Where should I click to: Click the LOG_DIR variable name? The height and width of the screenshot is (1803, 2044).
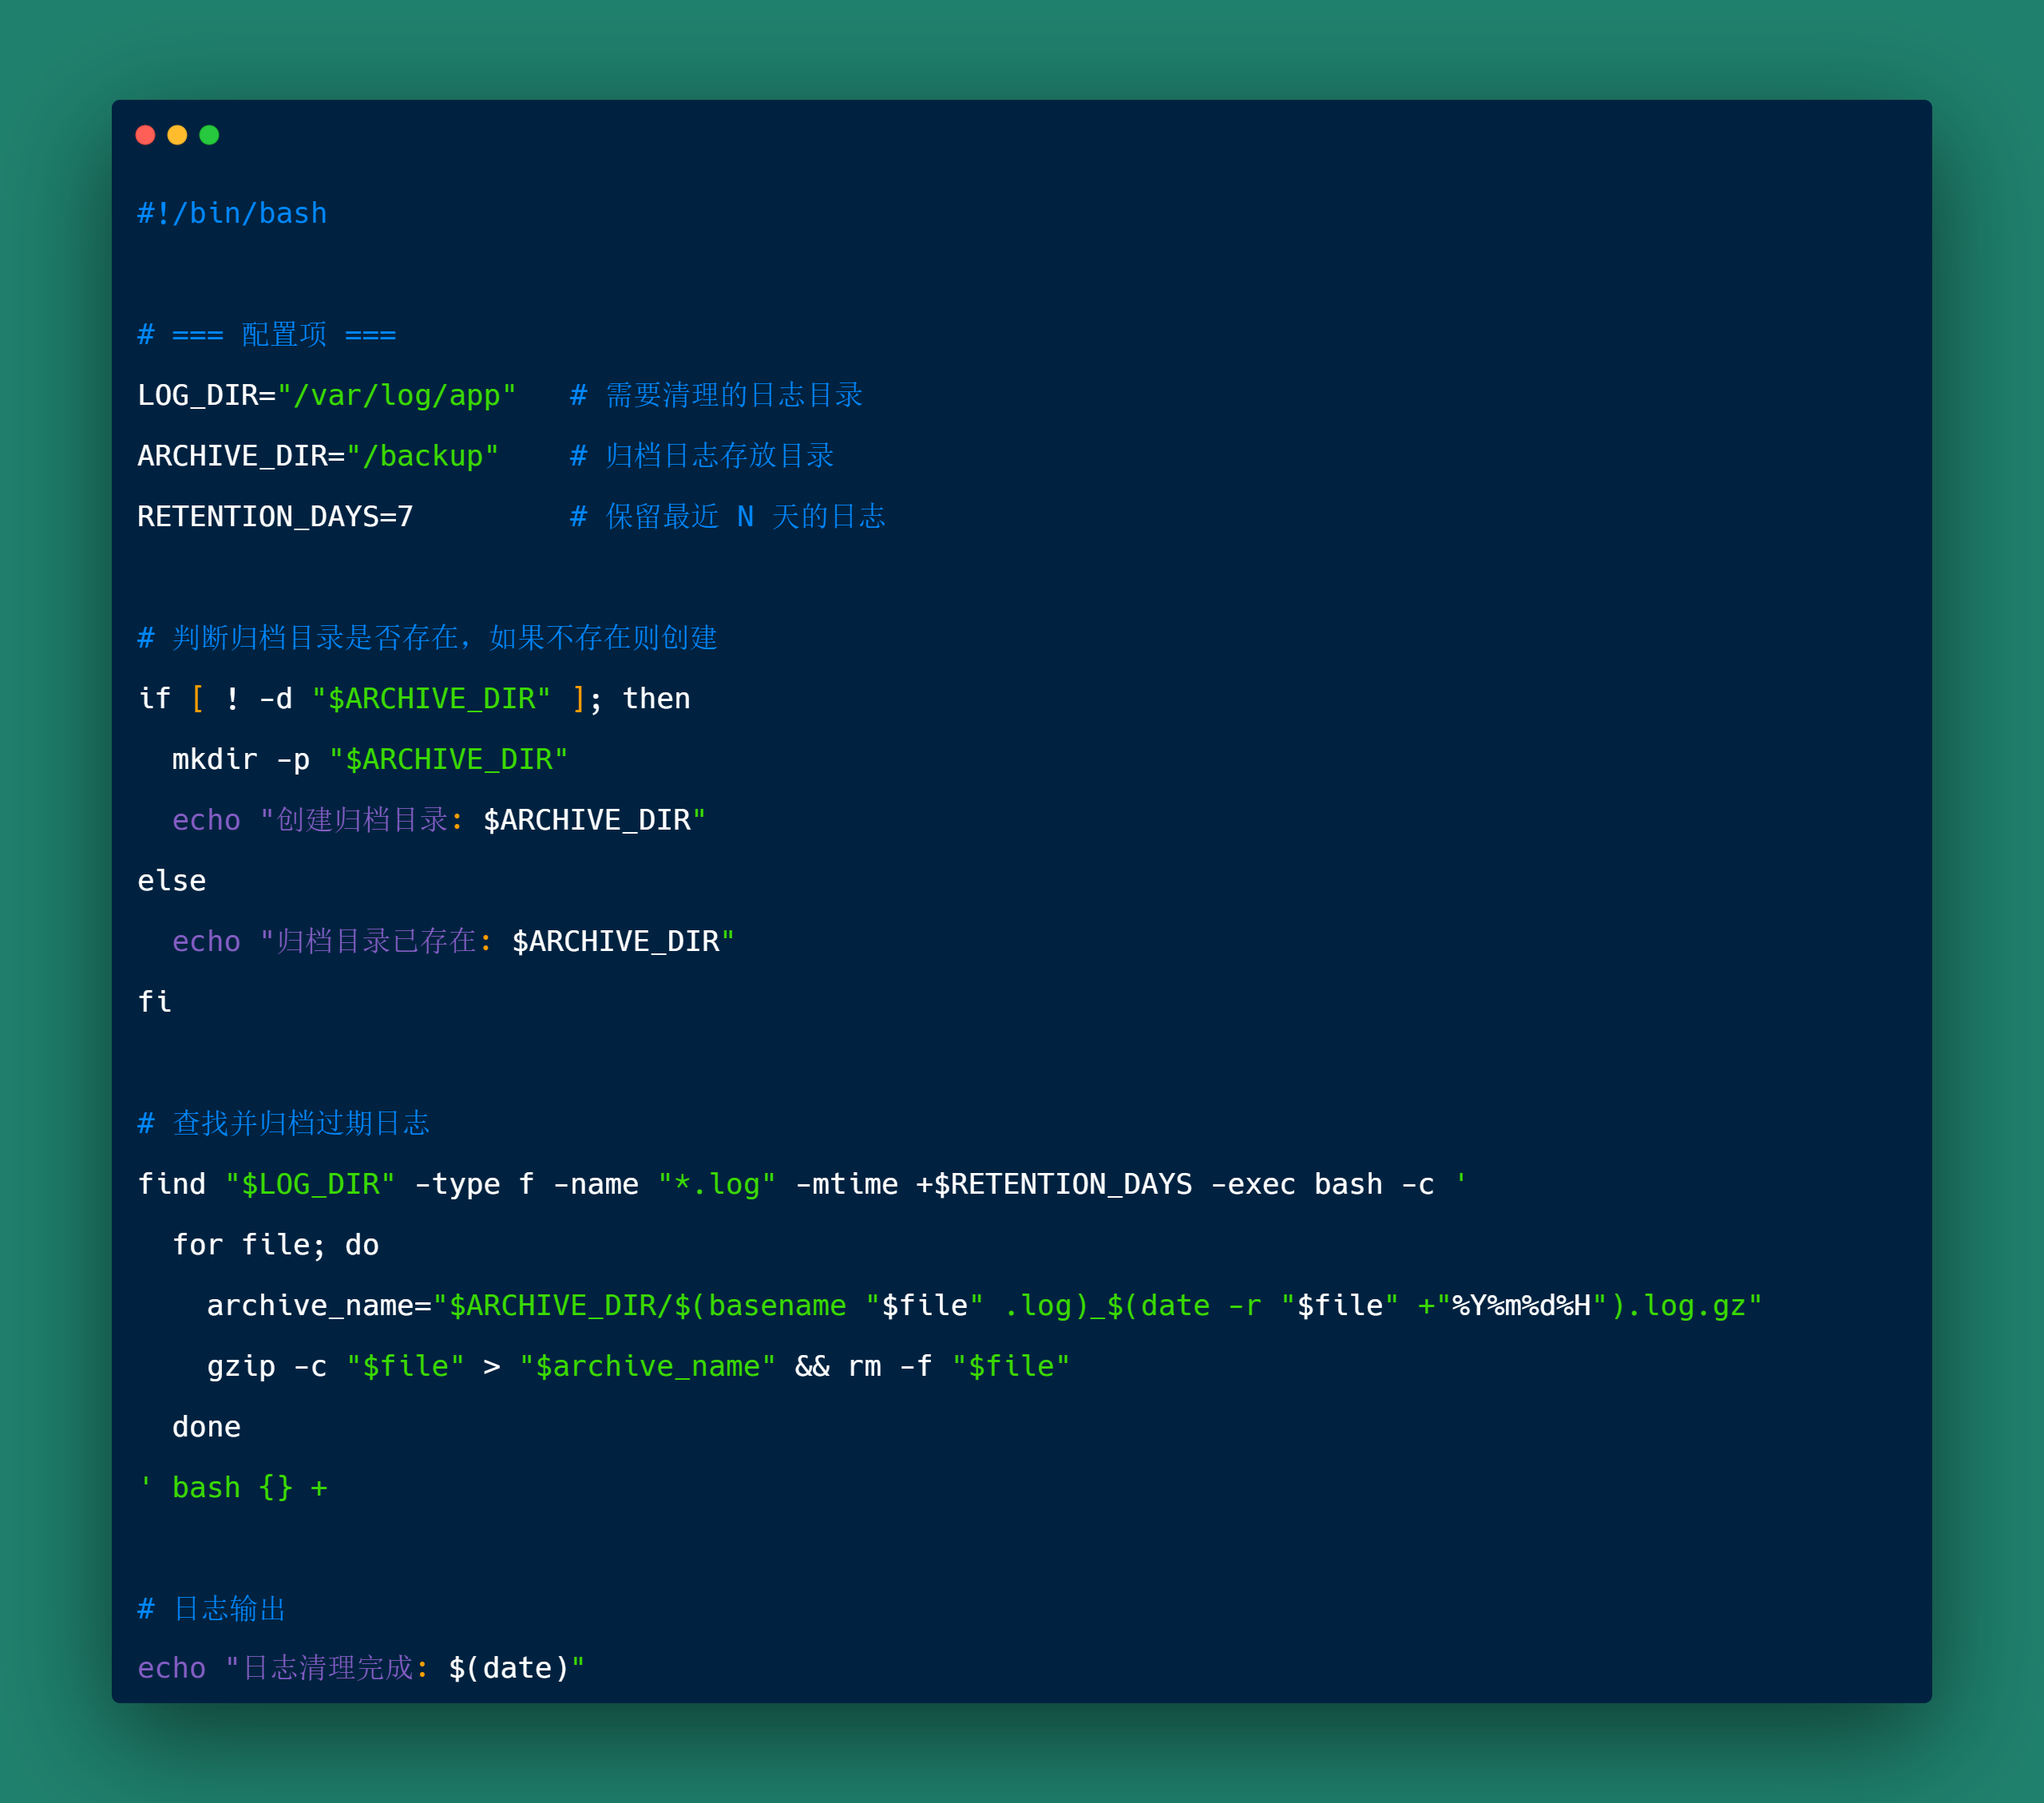coord(197,396)
